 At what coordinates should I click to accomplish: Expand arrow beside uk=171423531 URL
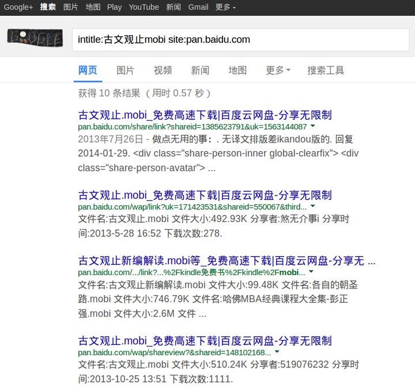point(313,206)
